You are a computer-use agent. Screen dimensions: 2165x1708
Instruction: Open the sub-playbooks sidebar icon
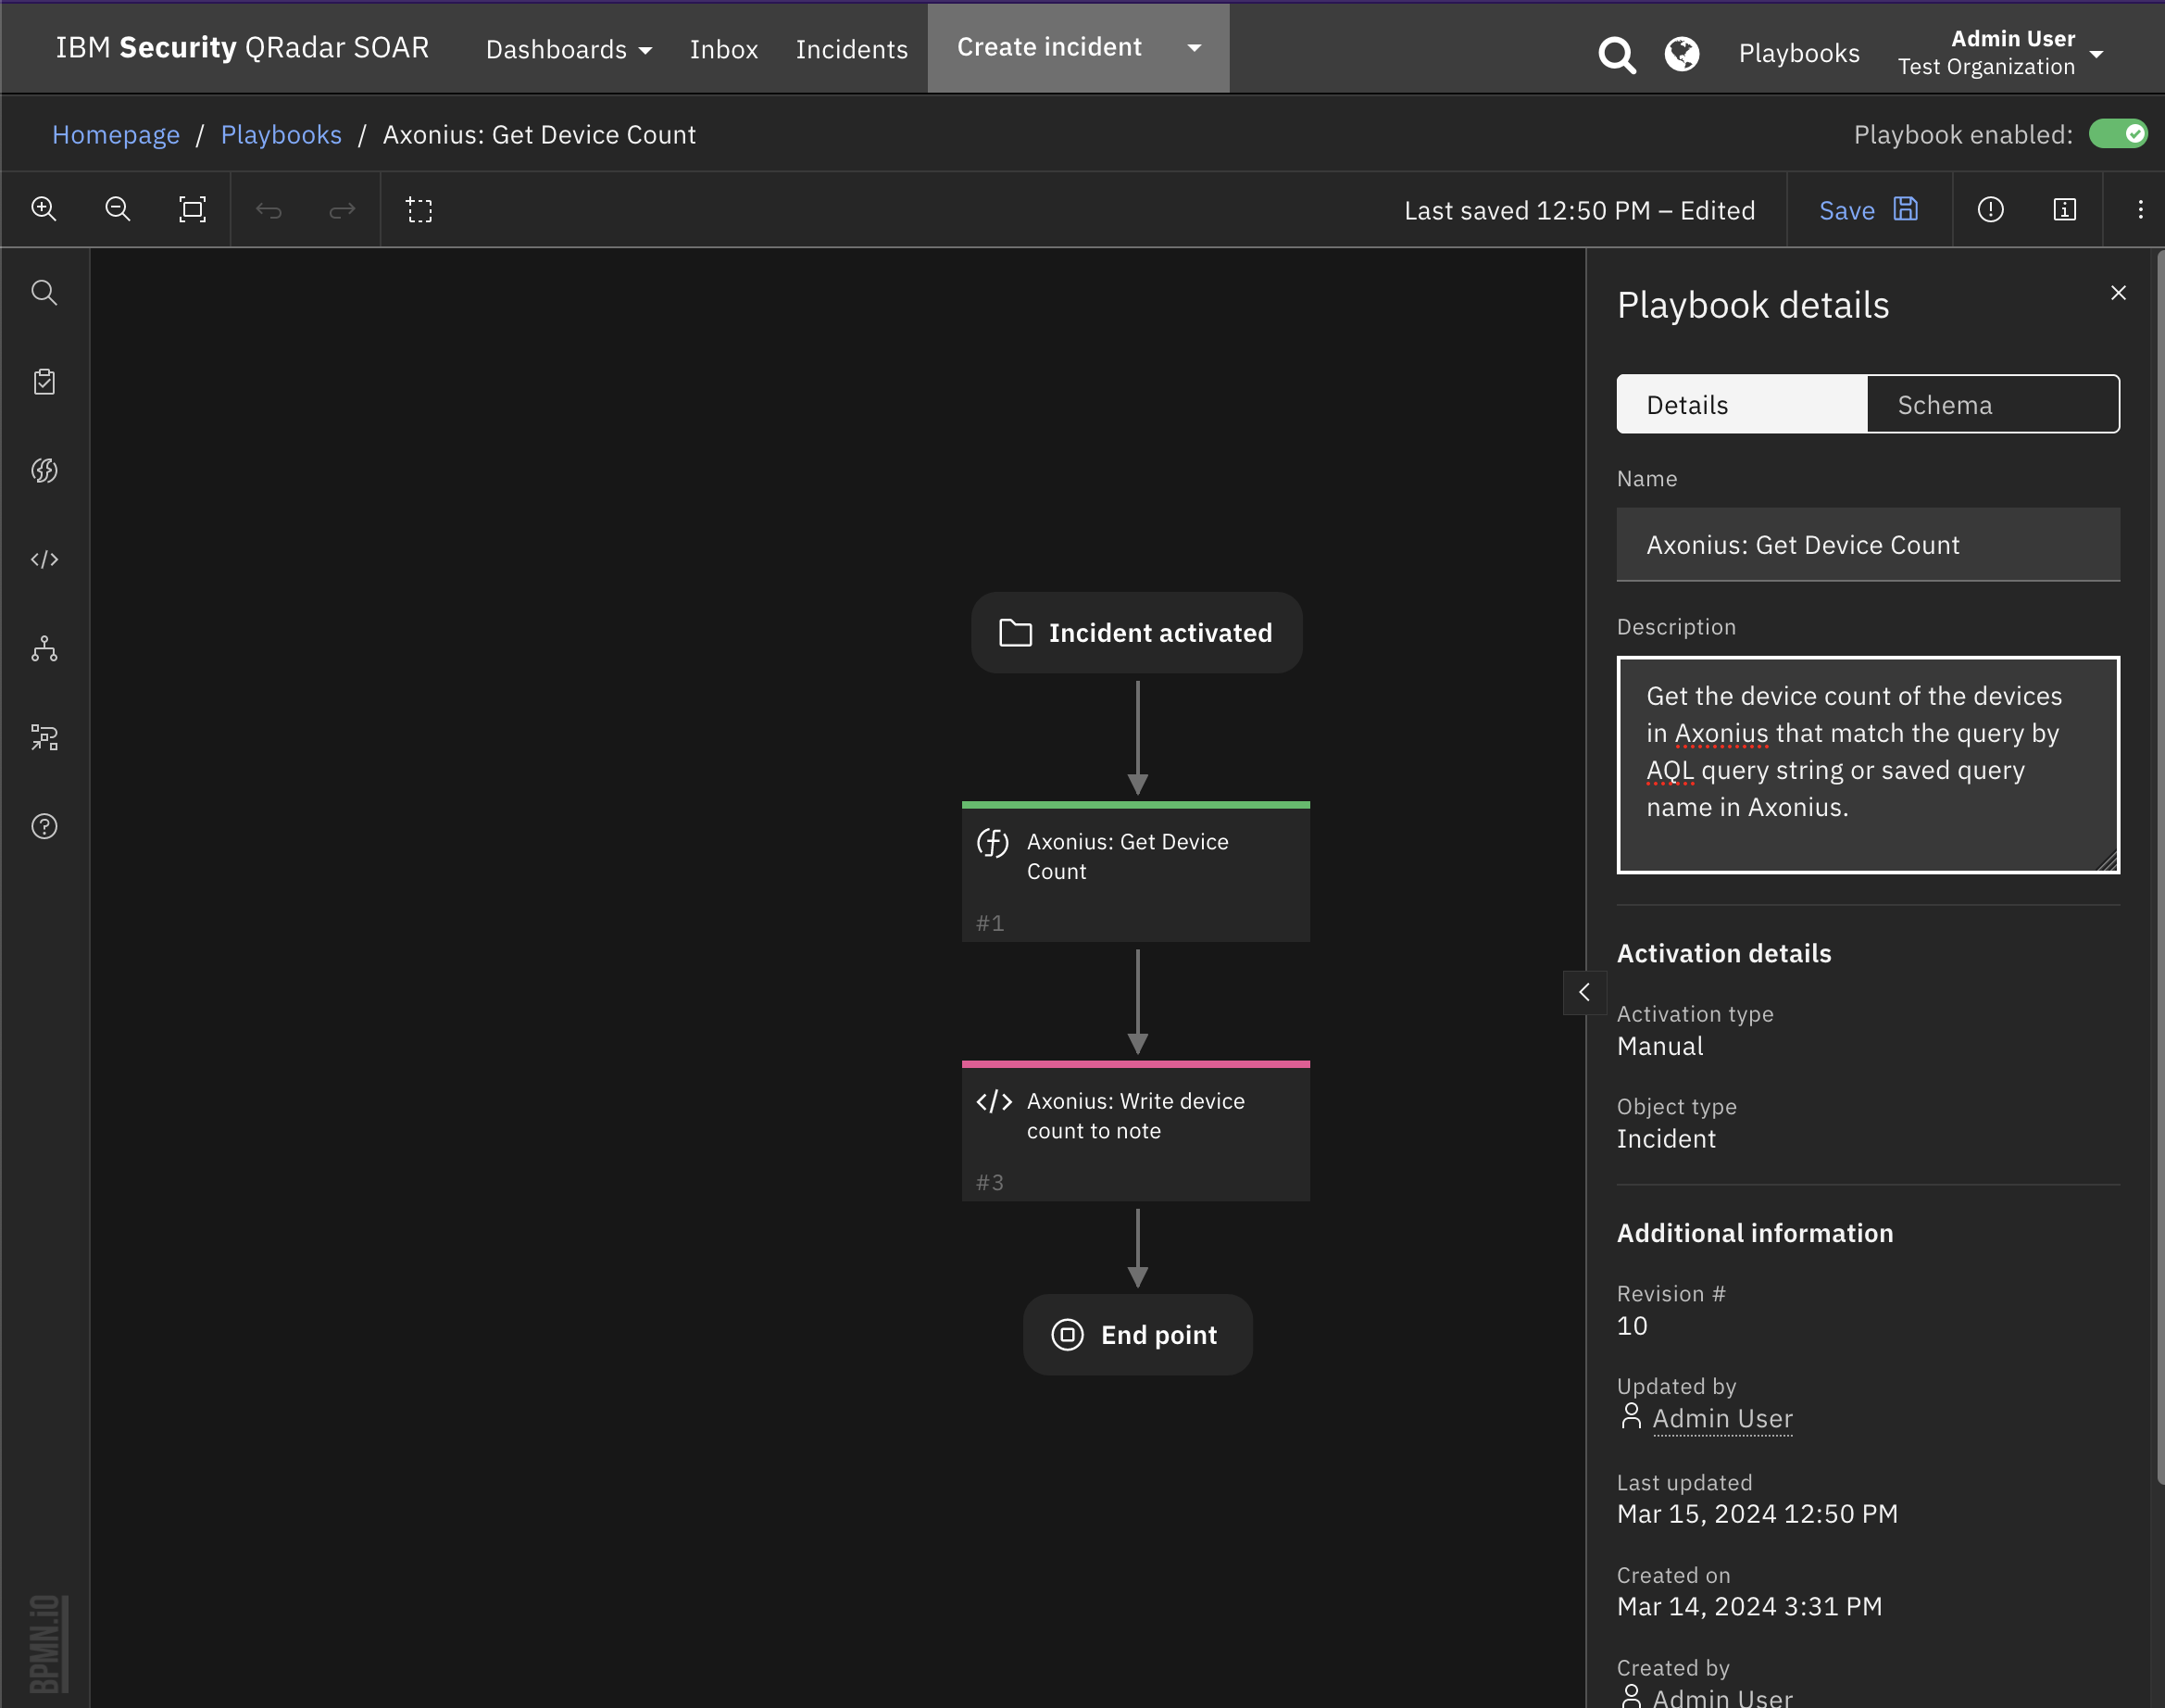[x=44, y=737]
